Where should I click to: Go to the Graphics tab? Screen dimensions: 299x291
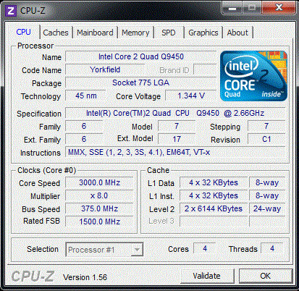[x=203, y=33]
